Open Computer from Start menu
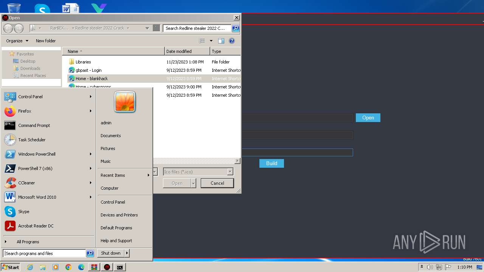 (109, 188)
